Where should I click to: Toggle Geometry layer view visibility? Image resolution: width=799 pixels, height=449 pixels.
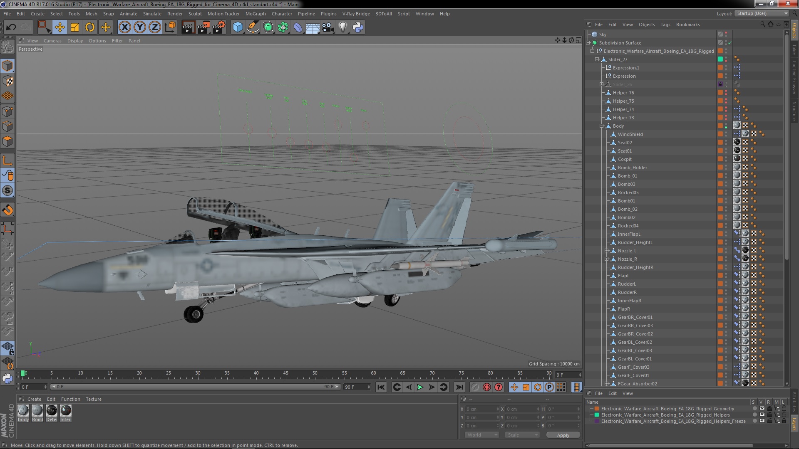coord(762,409)
